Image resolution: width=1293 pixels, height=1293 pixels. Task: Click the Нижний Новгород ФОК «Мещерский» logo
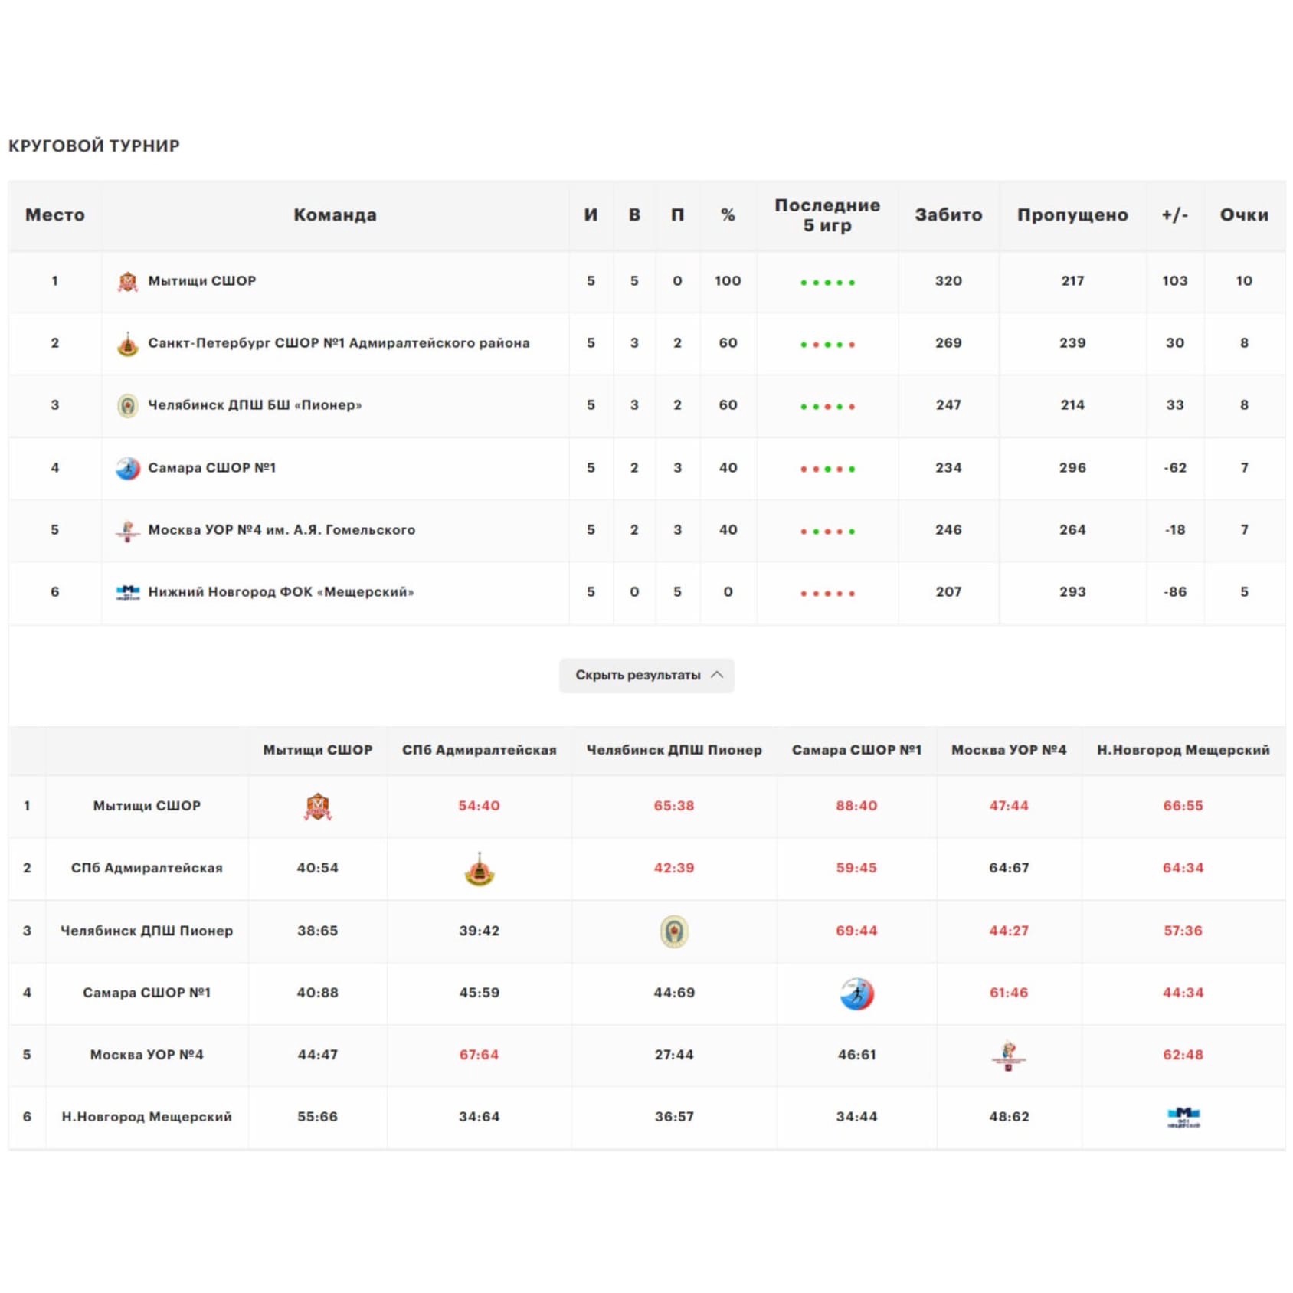[x=128, y=592]
